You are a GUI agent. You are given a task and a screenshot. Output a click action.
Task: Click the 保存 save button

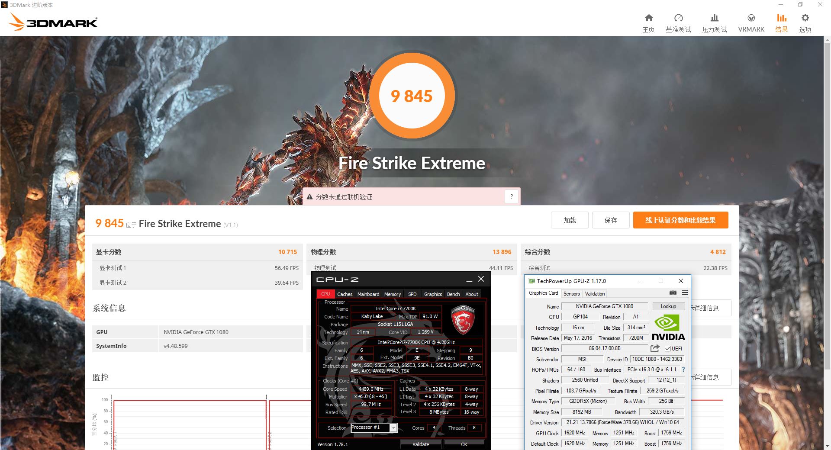point(611,220)
